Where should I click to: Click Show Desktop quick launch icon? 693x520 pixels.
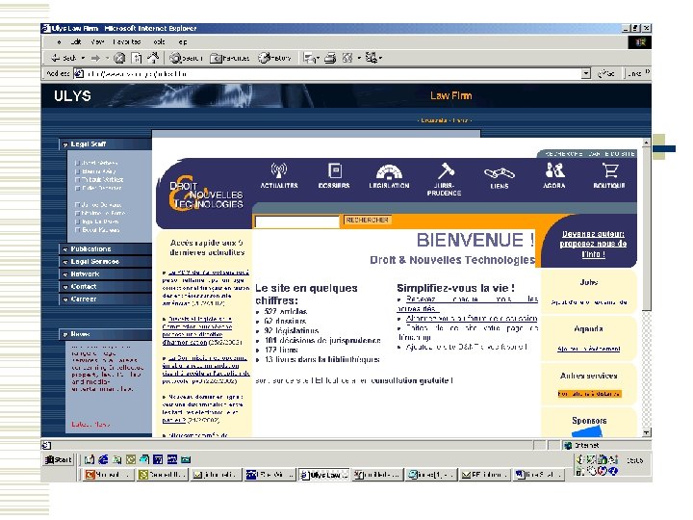click(x=90, y=460)
